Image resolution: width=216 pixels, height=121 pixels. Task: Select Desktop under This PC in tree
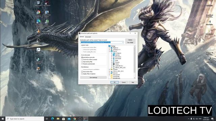pyautogui.click(x=117, y=55)
